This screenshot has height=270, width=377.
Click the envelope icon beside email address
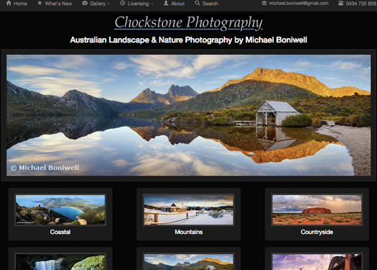264,3
